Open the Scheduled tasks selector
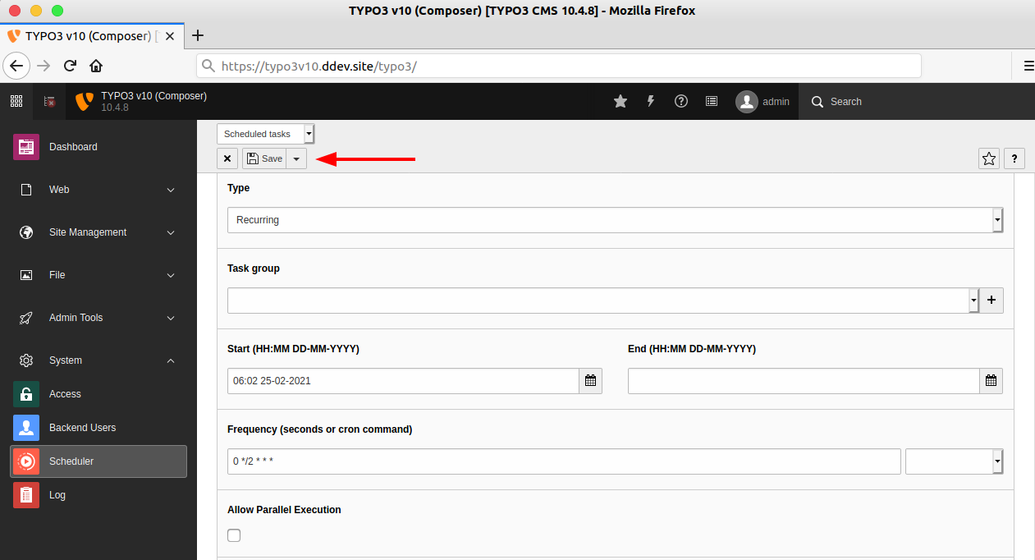 265,134
